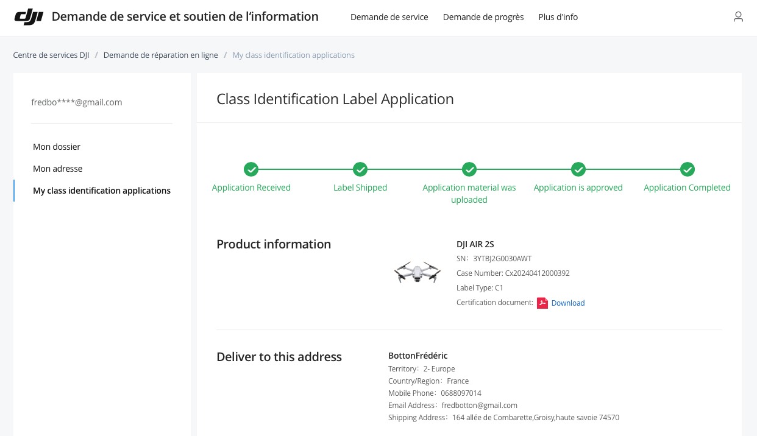Click the DJI logo
757x436 pixels.
click(29, 17)
